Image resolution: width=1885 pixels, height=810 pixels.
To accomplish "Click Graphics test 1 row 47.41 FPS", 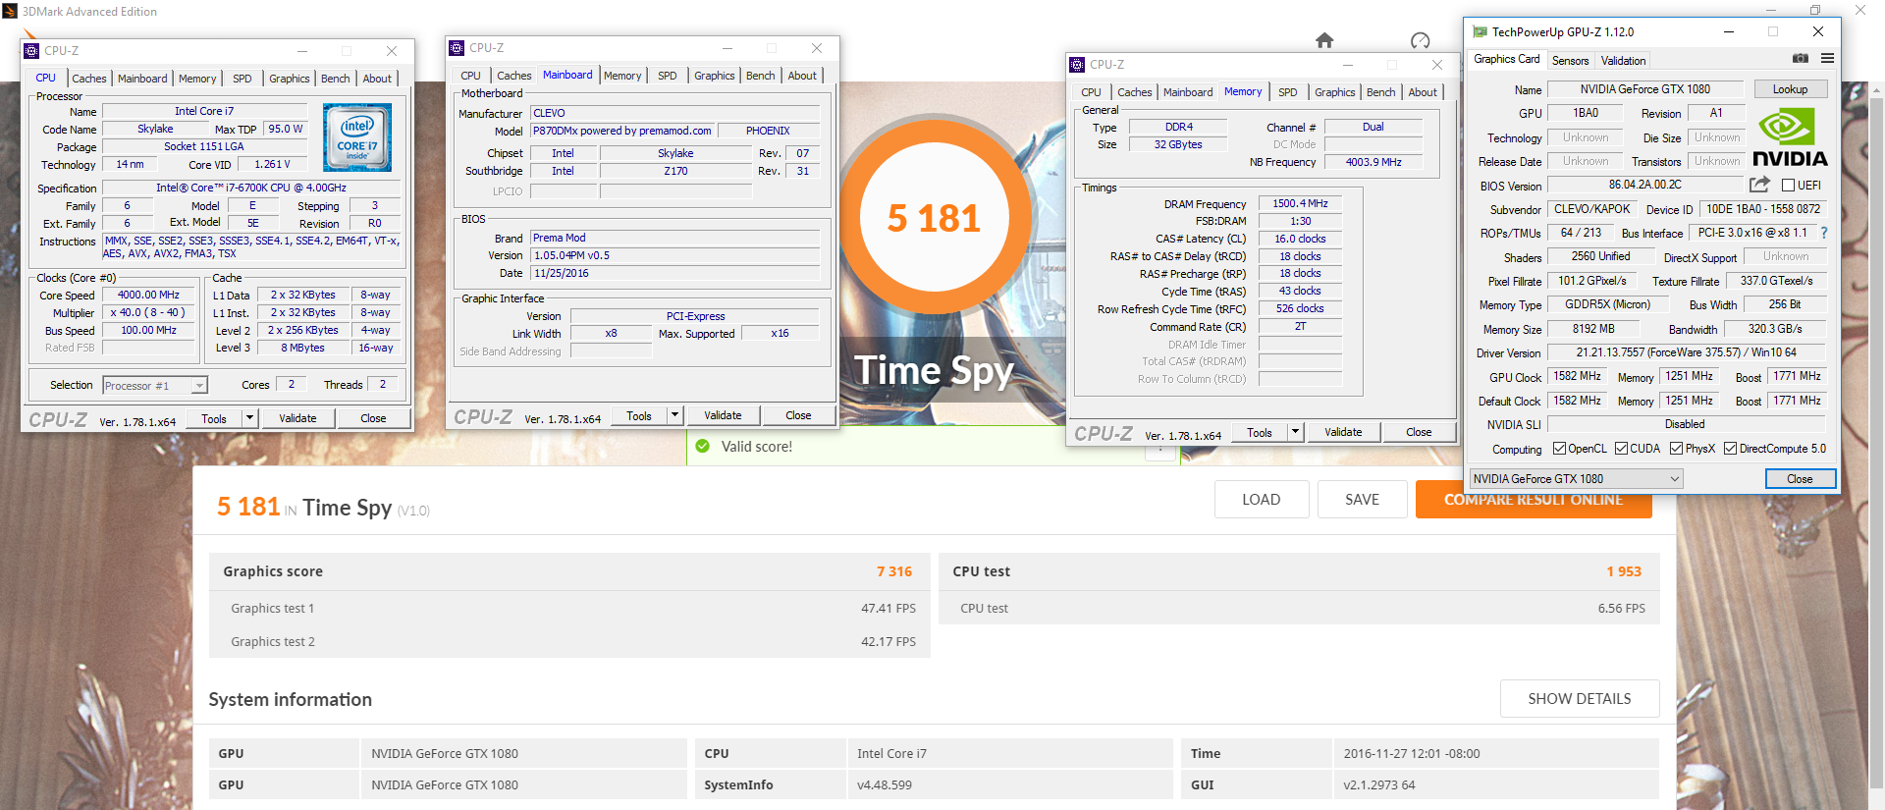I will [569, 608].
